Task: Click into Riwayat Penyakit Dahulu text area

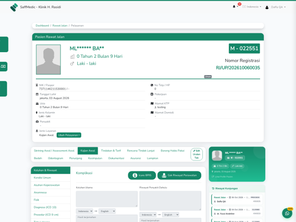Action: 170,201
